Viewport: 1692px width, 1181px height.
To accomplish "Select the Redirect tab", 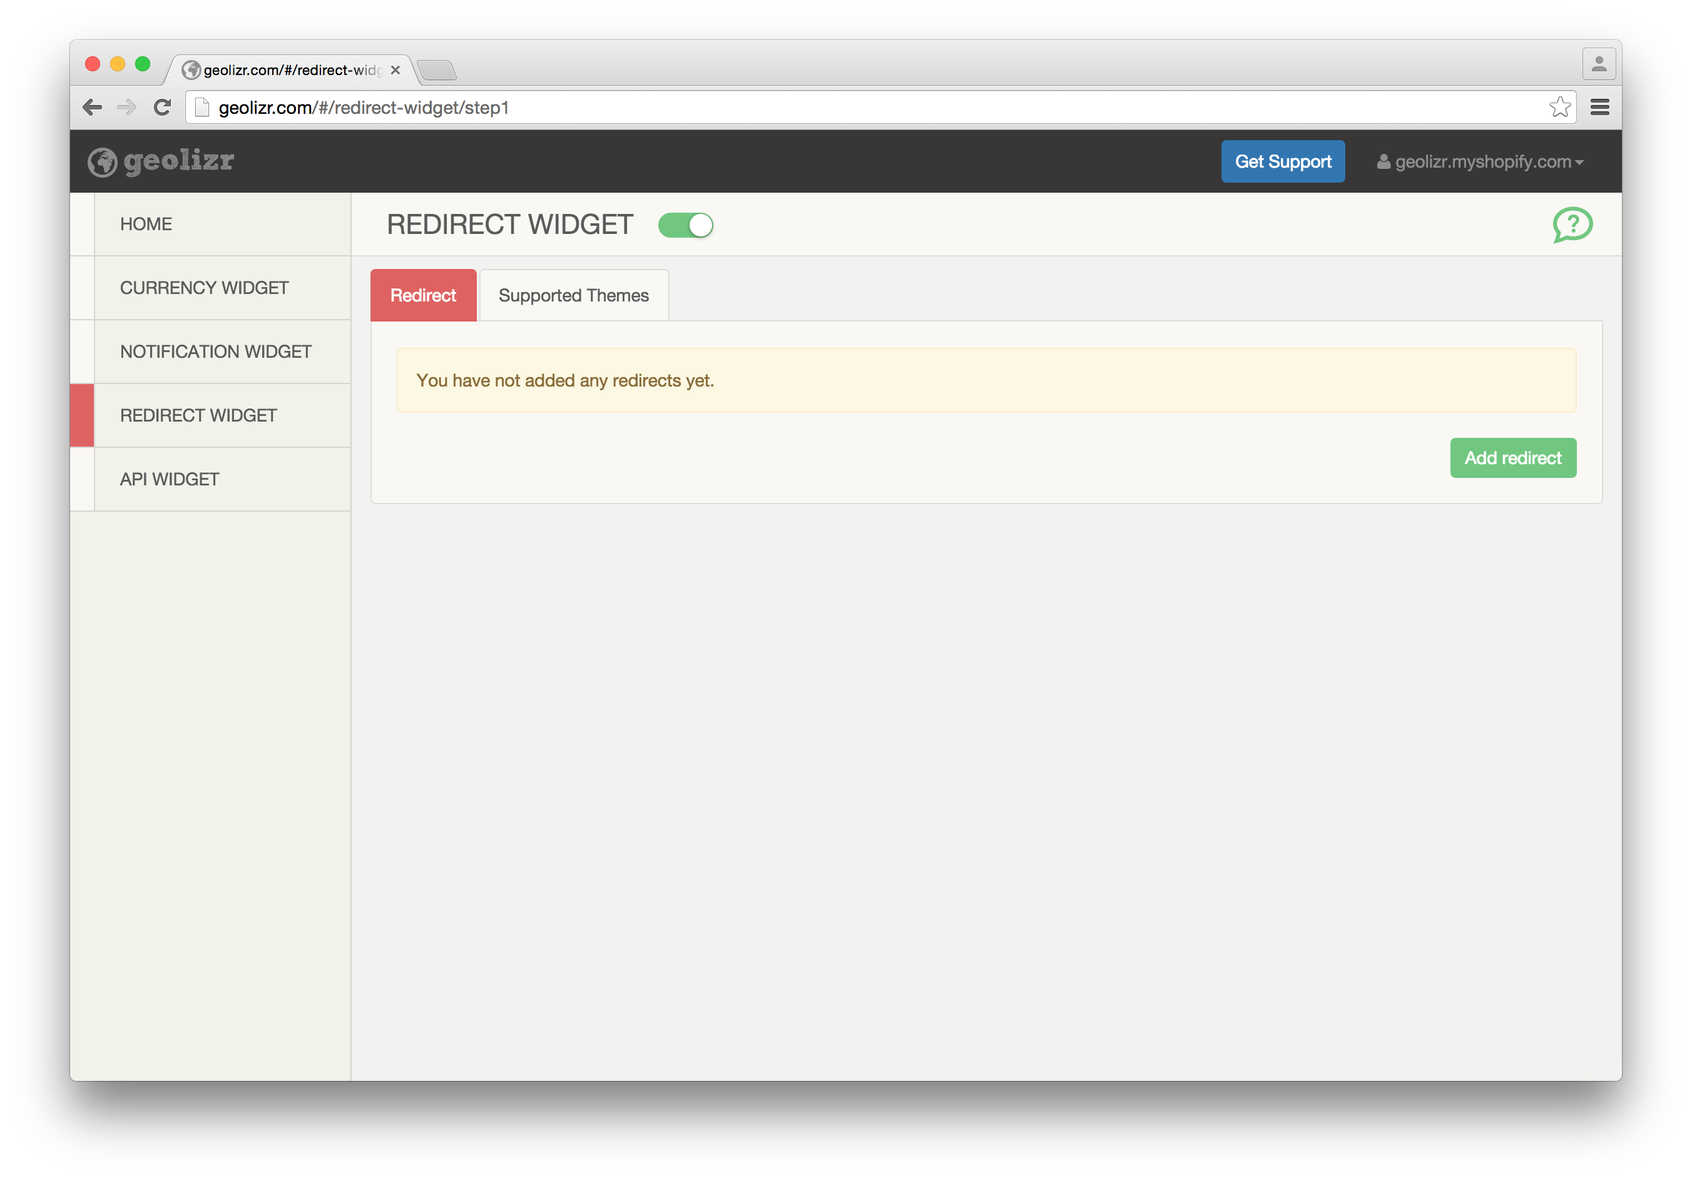I will pos(423,295).
